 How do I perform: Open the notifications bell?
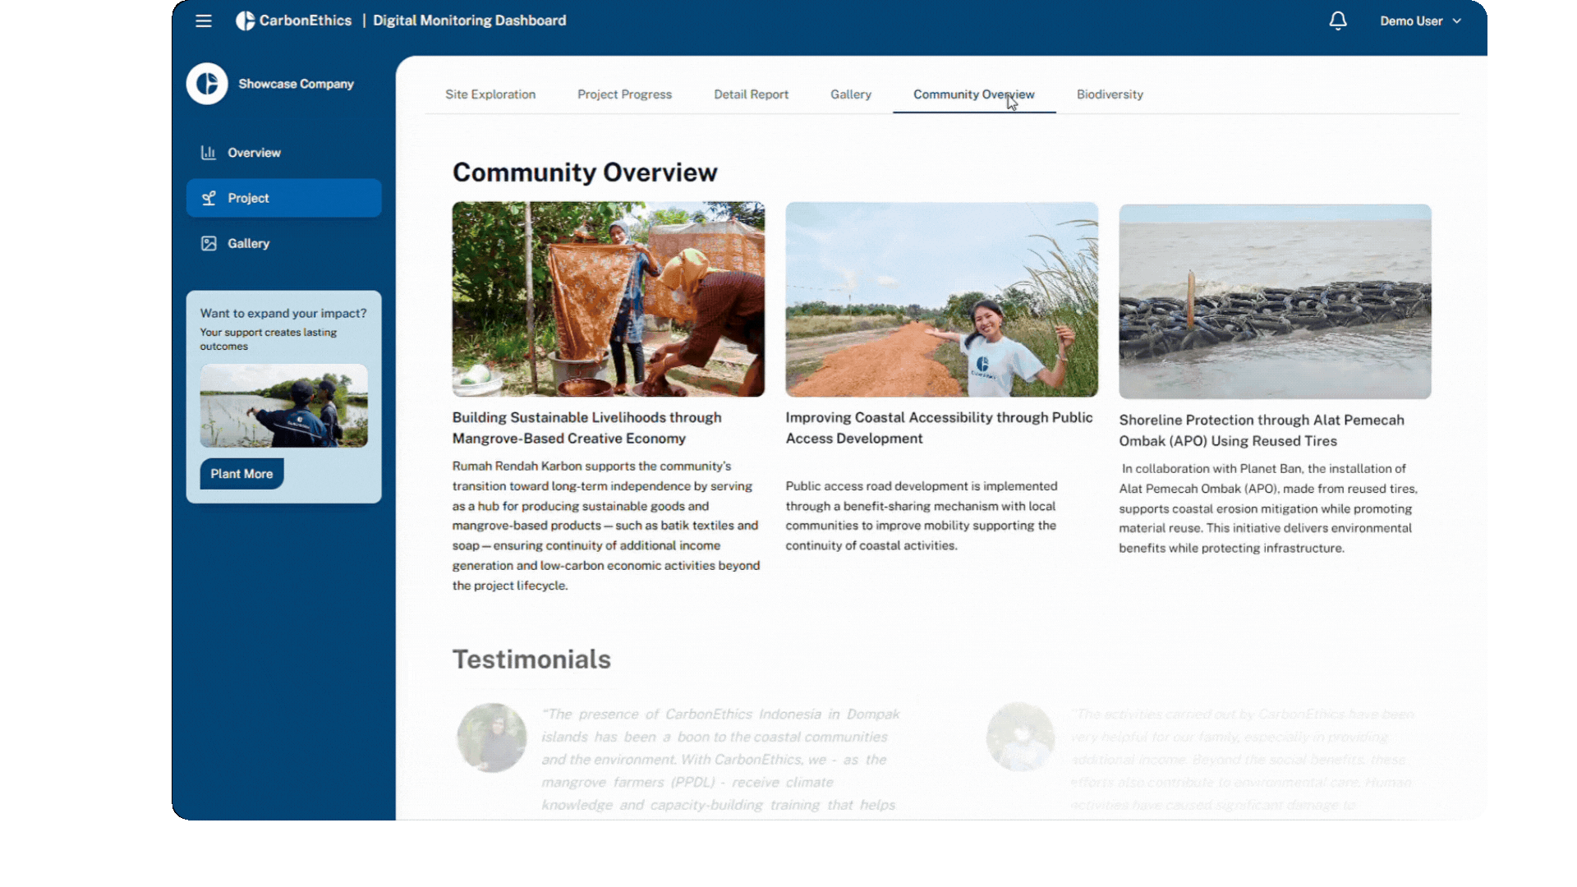[1338, 21]
